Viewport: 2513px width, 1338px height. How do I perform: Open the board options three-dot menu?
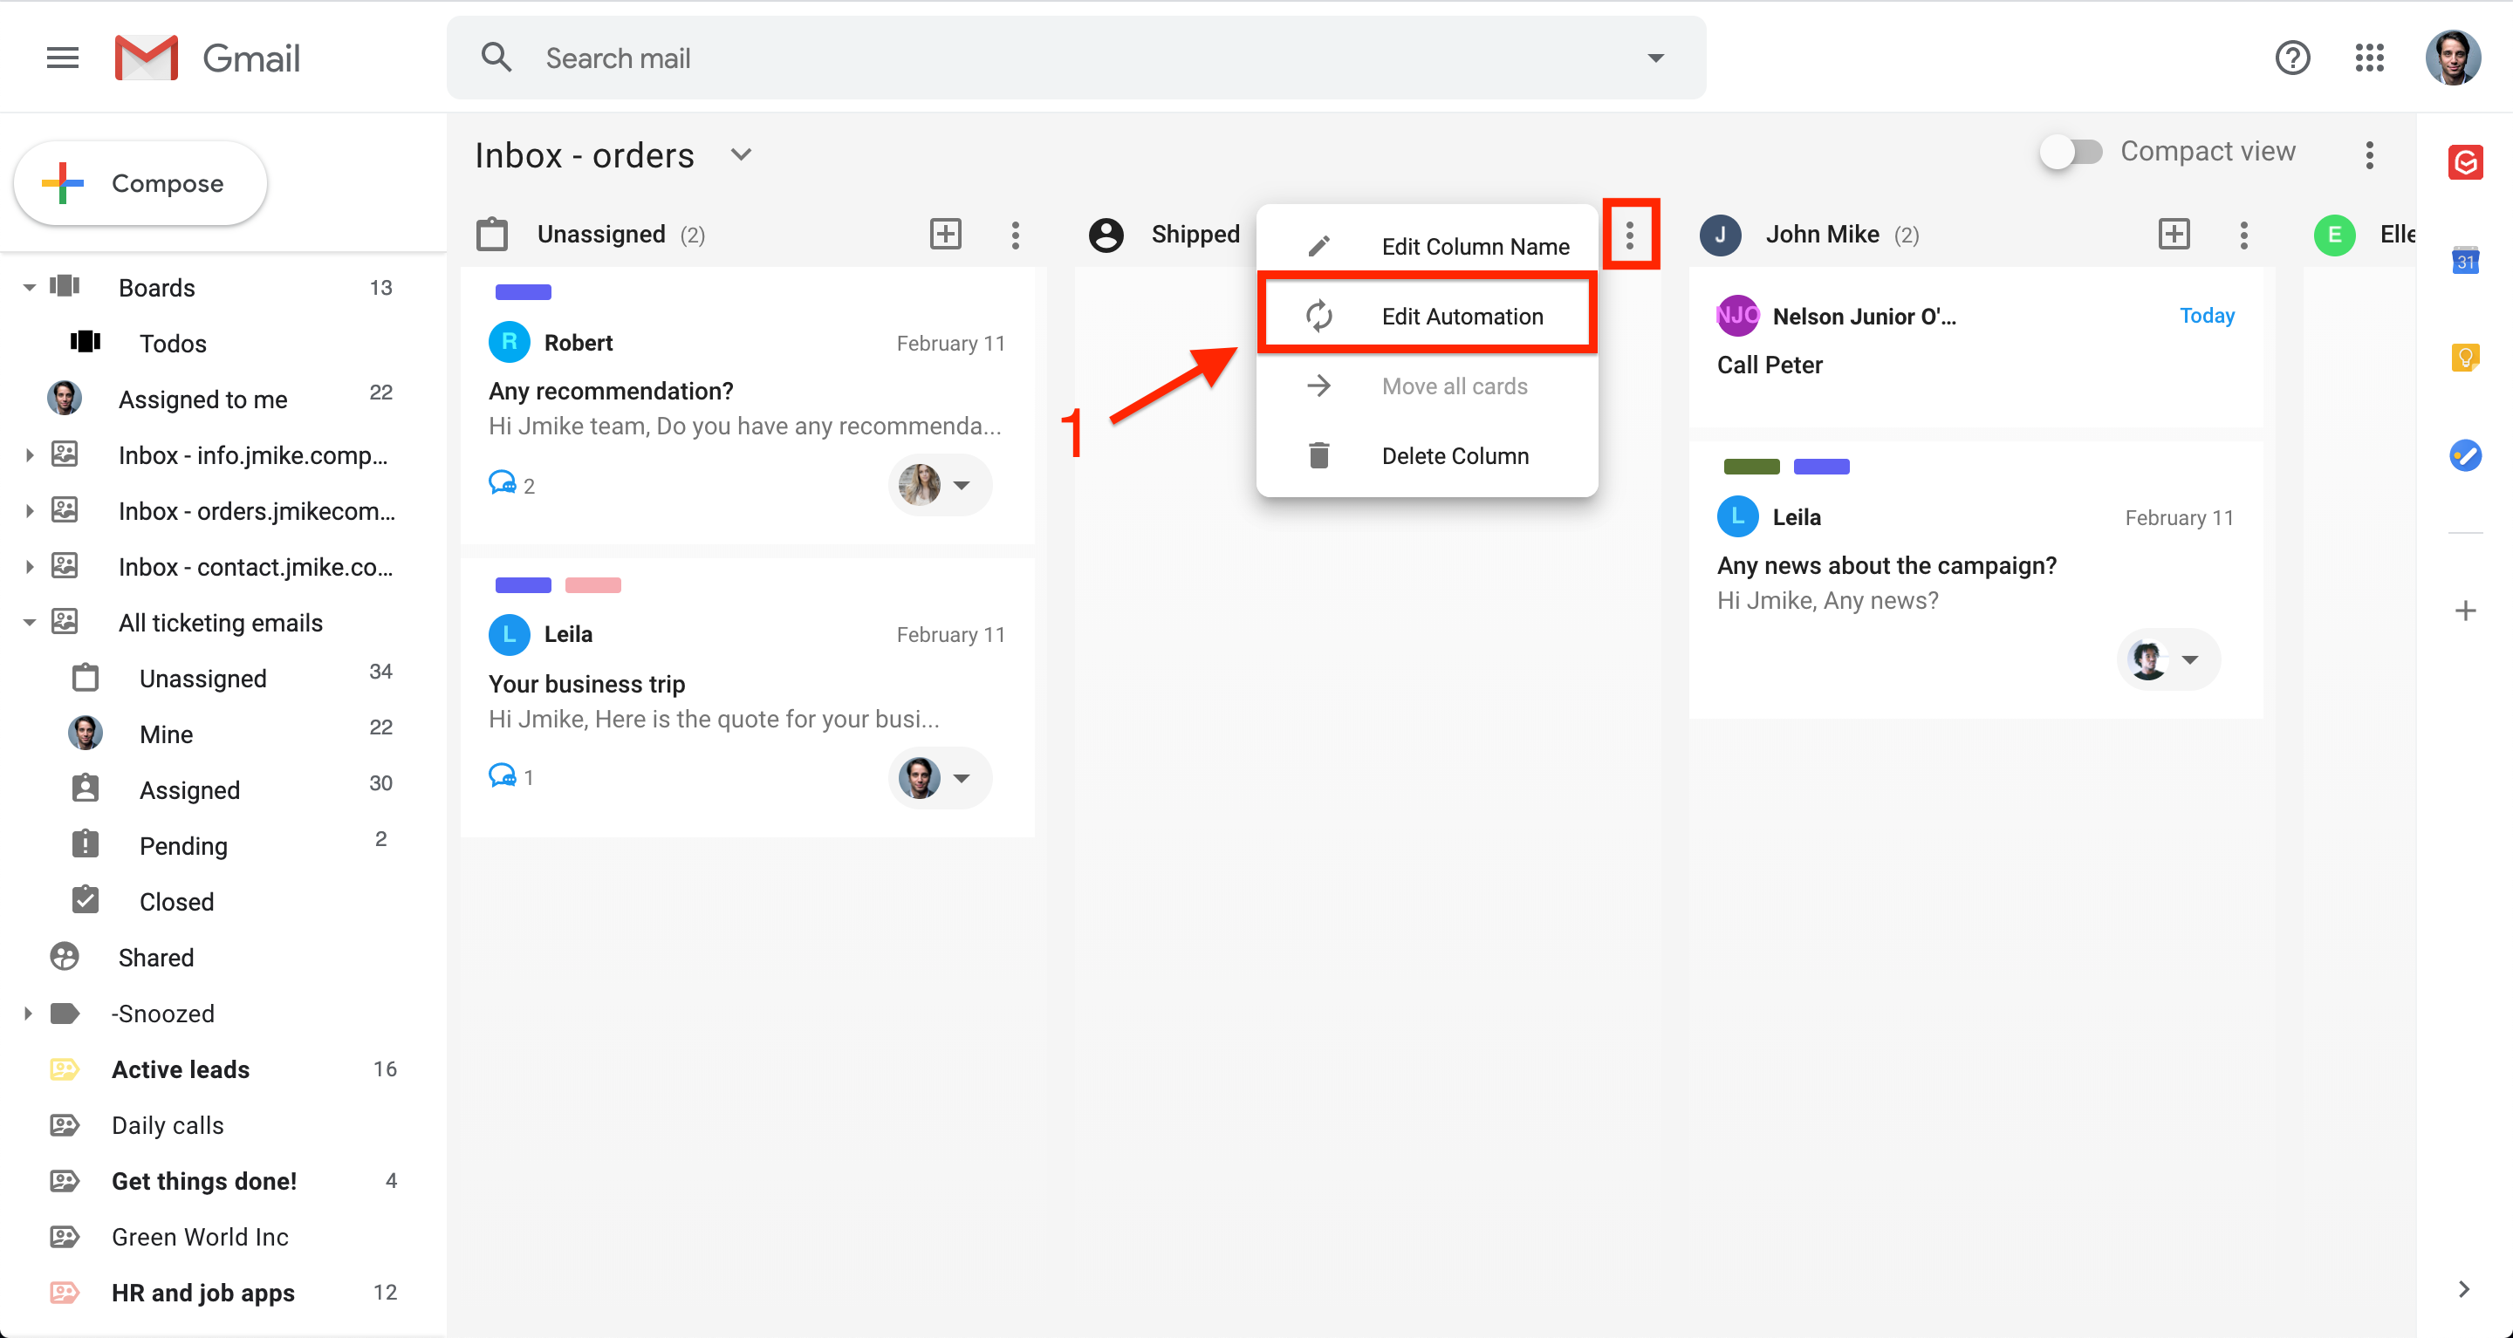tap(2370, 155)
